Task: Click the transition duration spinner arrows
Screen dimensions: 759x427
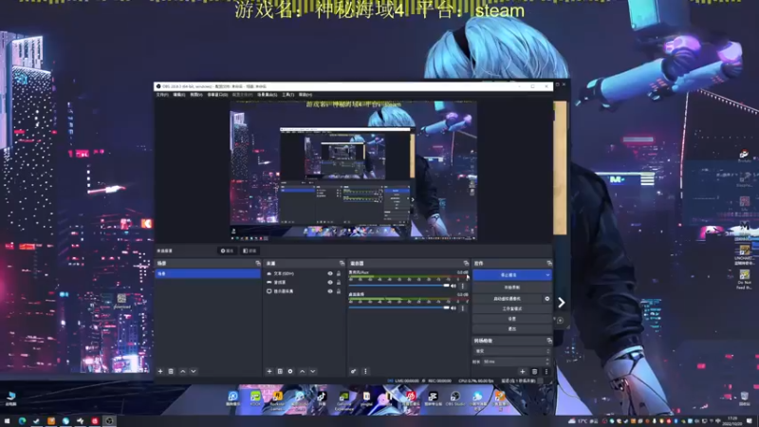Action: tap(548, 362)
